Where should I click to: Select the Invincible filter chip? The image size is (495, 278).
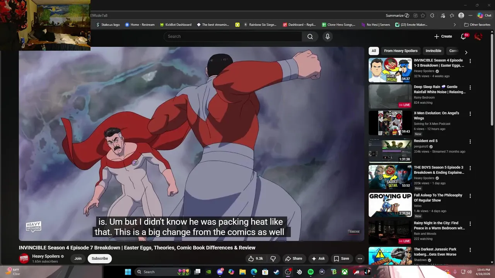[433, 51]
